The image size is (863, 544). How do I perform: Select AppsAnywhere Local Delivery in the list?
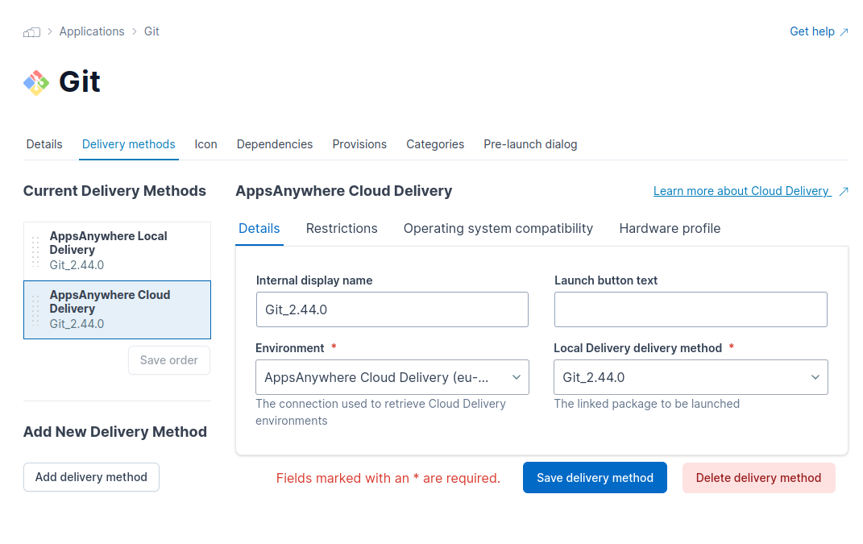117,251
